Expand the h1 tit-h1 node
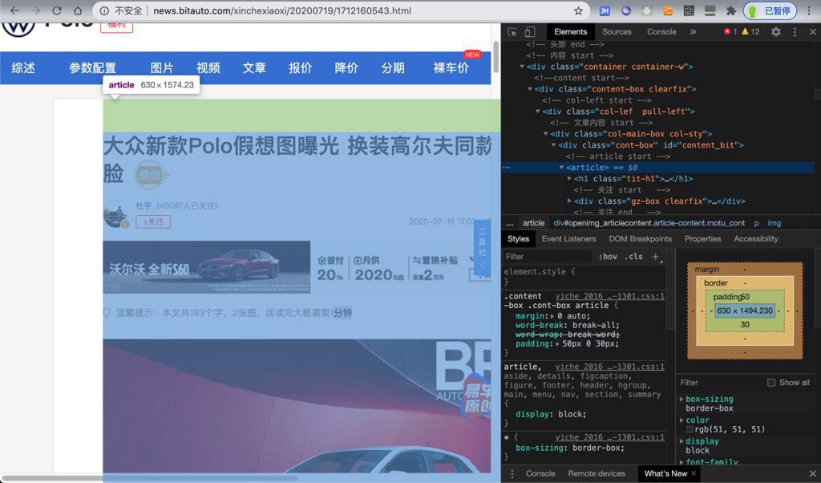 (570, 179)
